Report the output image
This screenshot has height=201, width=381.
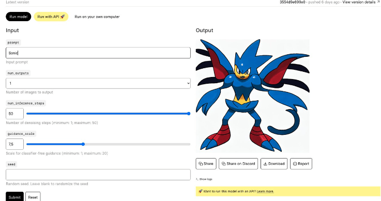301,164
